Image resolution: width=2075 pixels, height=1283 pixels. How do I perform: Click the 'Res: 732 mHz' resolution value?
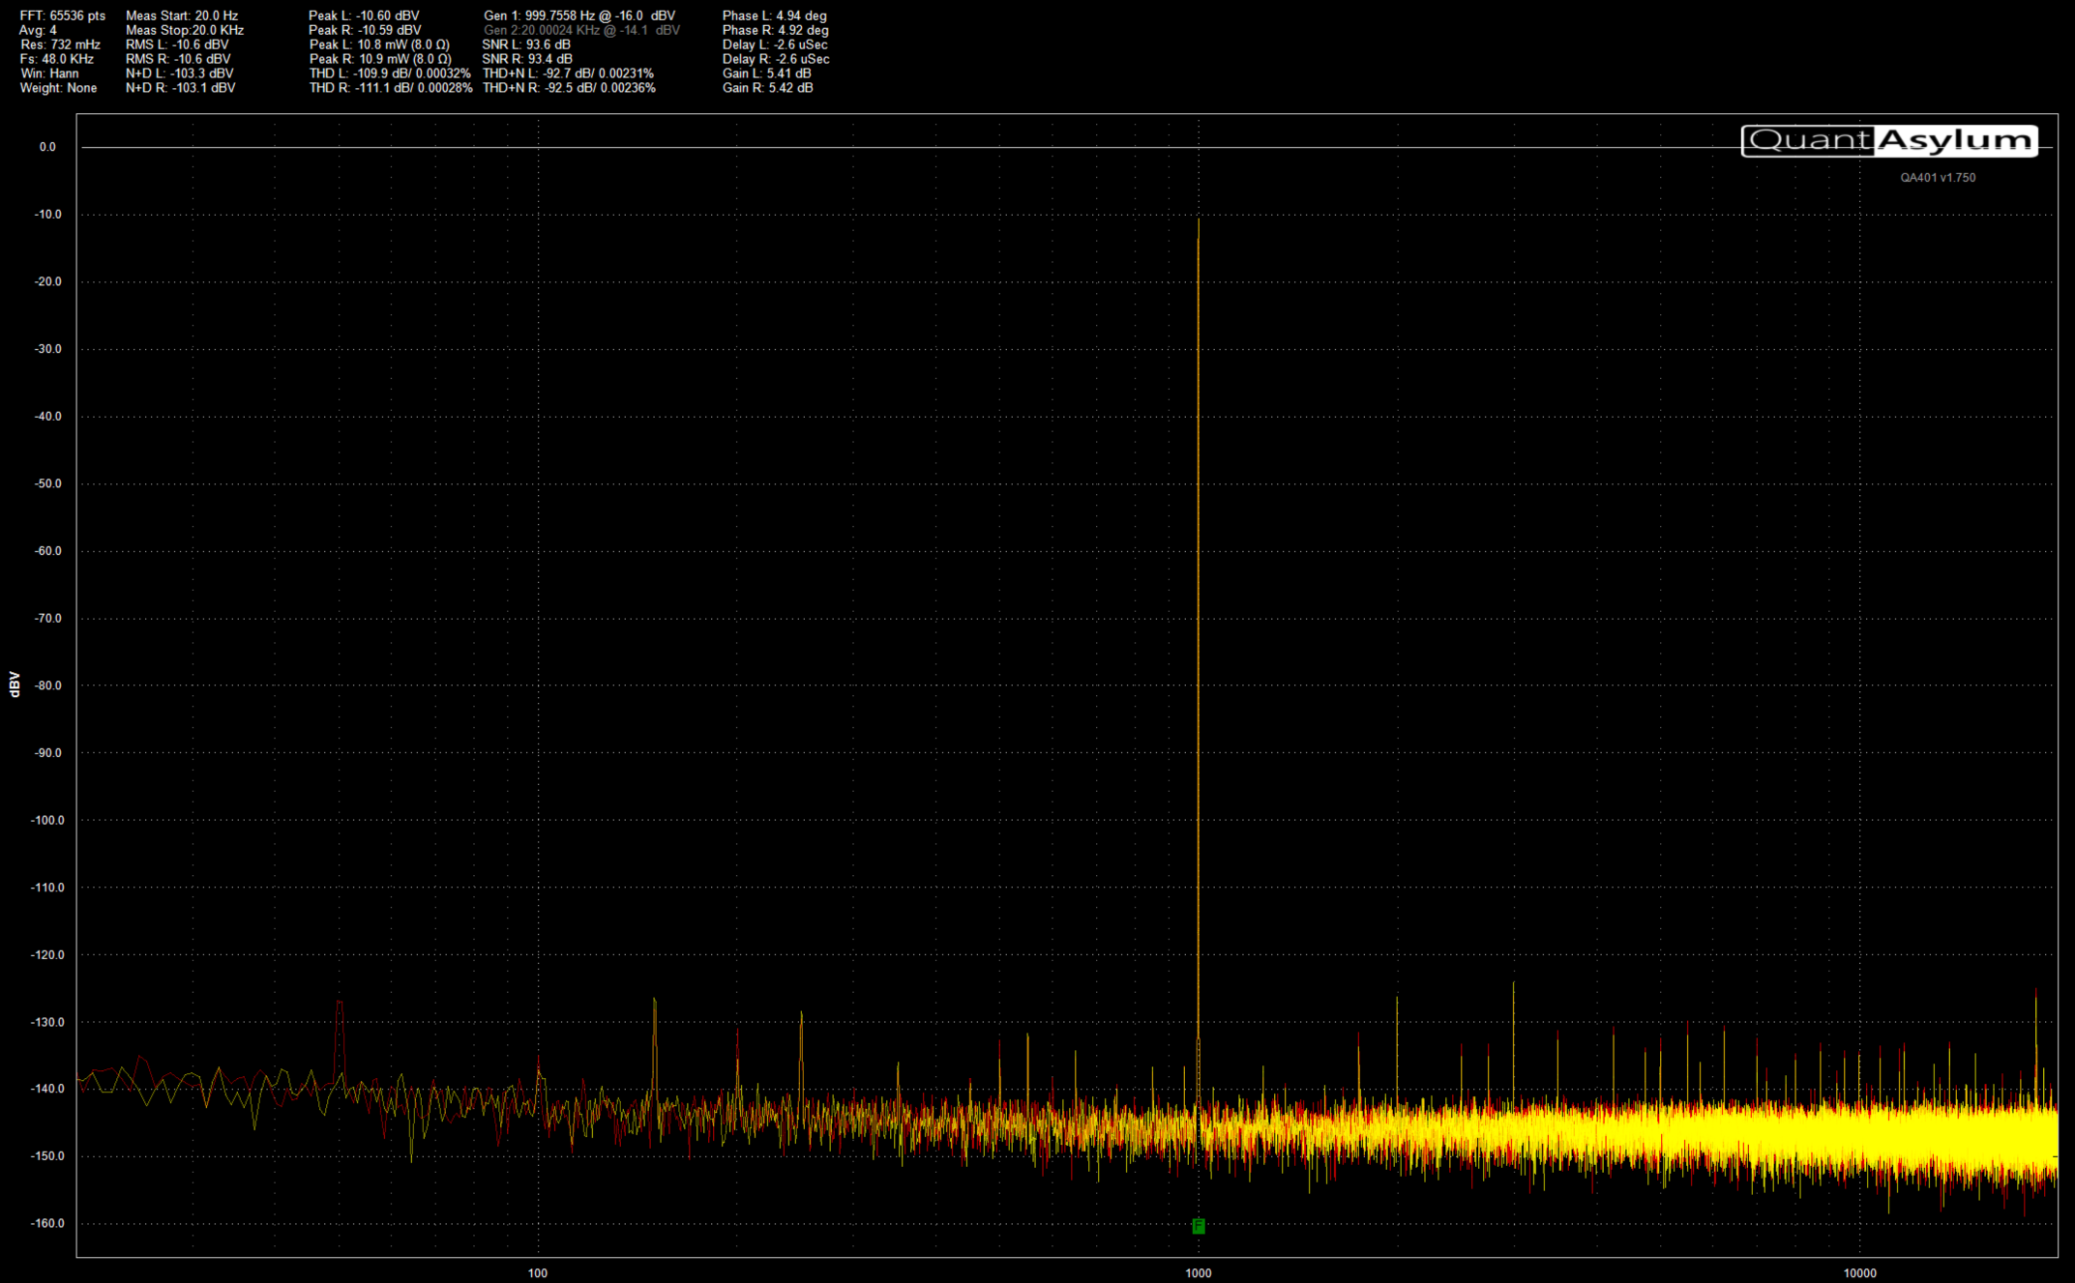pos(60,44)
